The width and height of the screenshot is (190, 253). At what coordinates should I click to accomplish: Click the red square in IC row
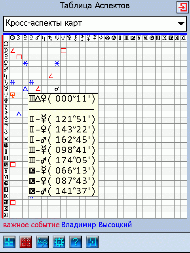pos(13,164)
